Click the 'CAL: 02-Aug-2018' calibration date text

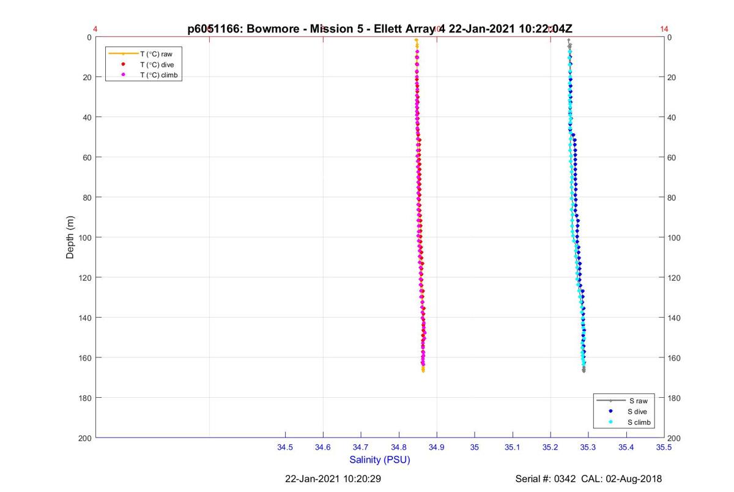pos(622,479)
